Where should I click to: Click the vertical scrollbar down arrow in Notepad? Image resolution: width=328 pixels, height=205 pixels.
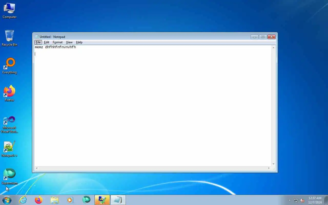273,164
